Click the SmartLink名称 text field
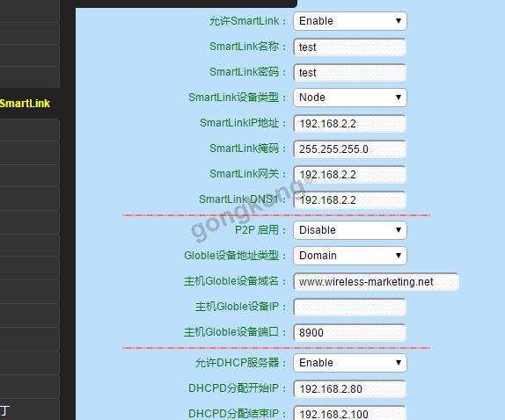505x420 pixels. coord(350,47)
